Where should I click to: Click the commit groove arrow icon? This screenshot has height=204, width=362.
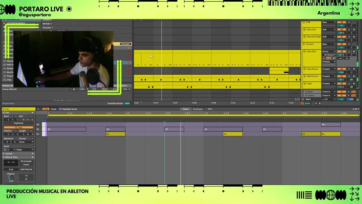[x=32, y=139]
